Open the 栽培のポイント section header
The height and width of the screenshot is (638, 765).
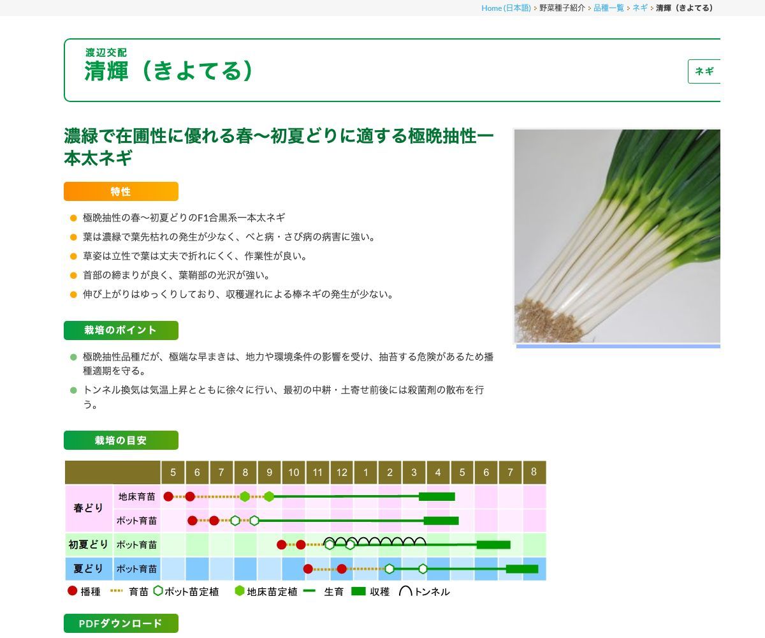120,330
